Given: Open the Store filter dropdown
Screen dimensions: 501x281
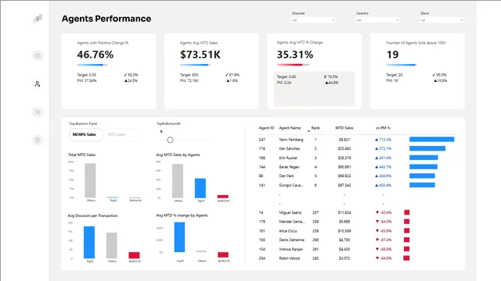Looking at the screenshot, I should 442,20.
